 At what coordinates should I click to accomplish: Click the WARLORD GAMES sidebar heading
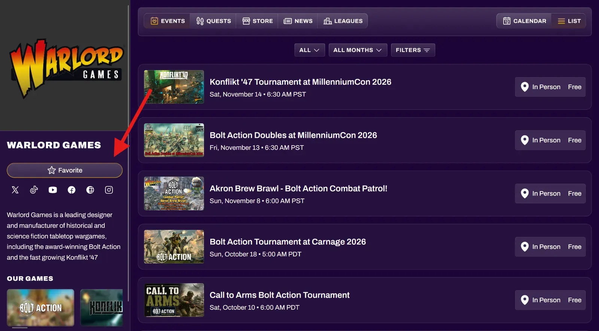54,145
